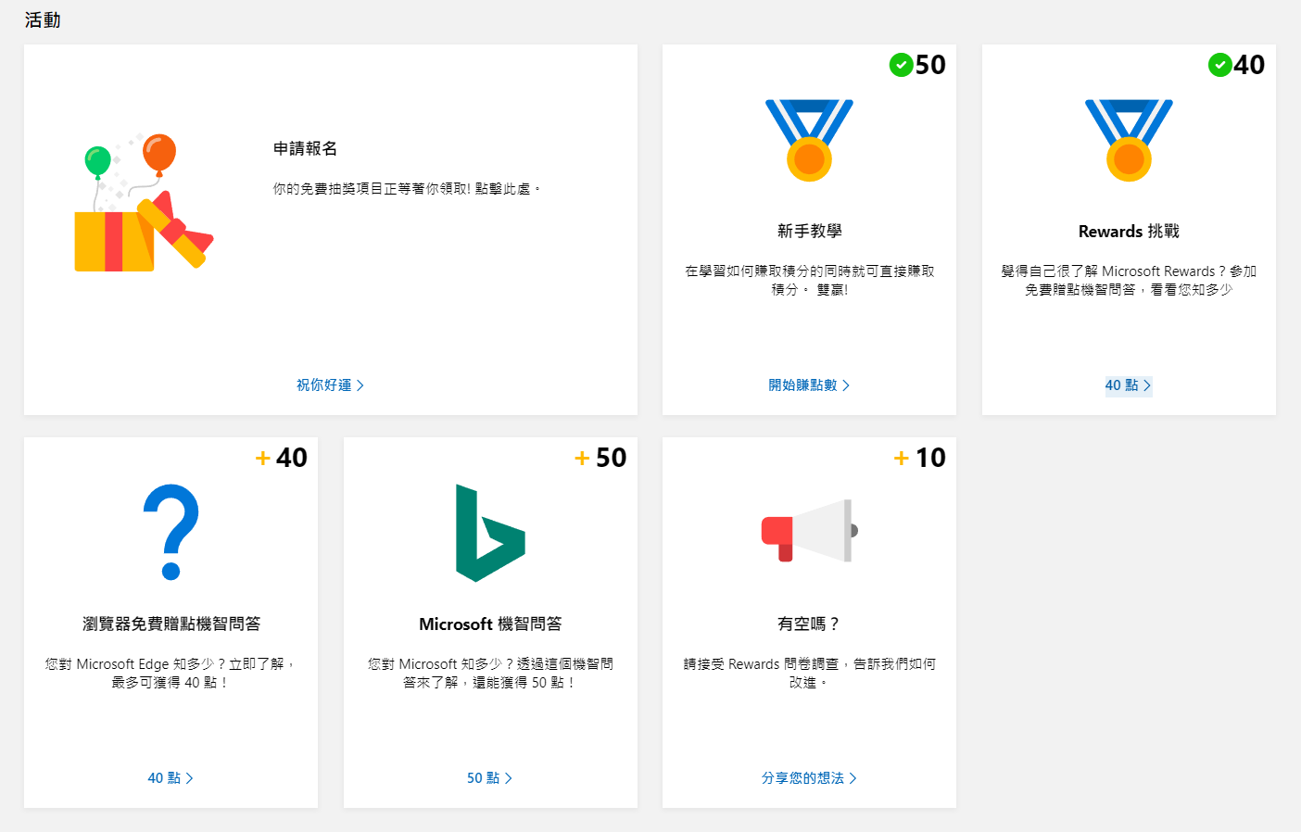Click the medal icon on 新手教學 card
Image resolution: width=1301 pixels, height=832 pixels.
(809, 141)
